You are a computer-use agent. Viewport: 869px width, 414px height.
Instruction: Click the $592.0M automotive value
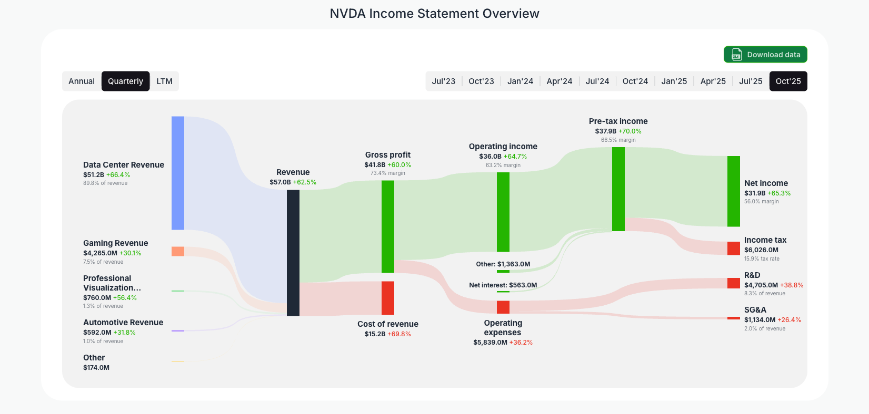click(97, 333)
